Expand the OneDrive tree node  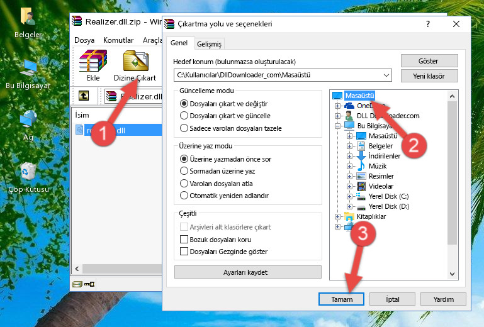click(x=337, y=106)
